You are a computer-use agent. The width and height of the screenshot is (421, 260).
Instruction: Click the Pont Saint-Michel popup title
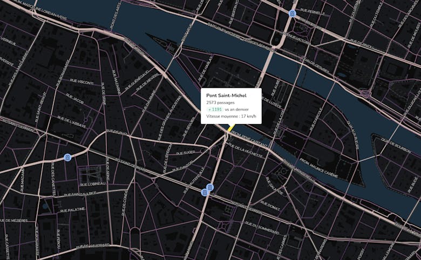226,95
